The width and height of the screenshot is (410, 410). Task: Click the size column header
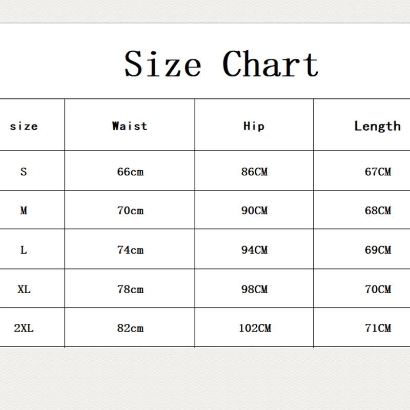pos(24,126)
